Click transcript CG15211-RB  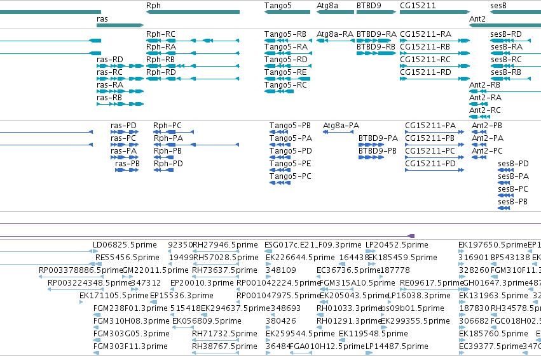pos(435,53)
